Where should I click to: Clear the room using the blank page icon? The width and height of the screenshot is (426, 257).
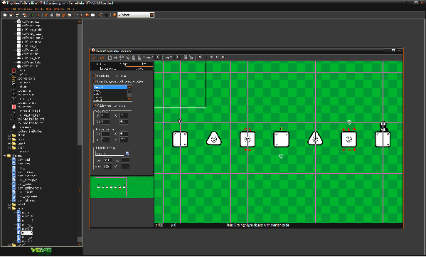[x=110, y=58]
